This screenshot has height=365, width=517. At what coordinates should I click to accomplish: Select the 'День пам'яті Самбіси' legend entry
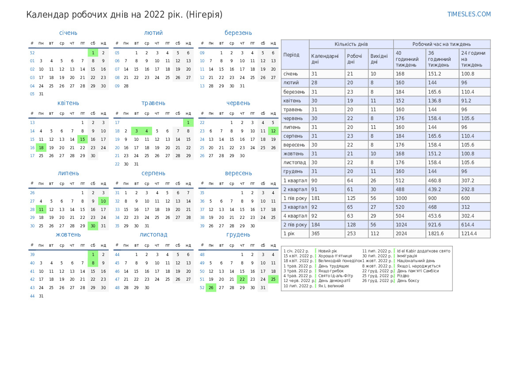(418, 271)
